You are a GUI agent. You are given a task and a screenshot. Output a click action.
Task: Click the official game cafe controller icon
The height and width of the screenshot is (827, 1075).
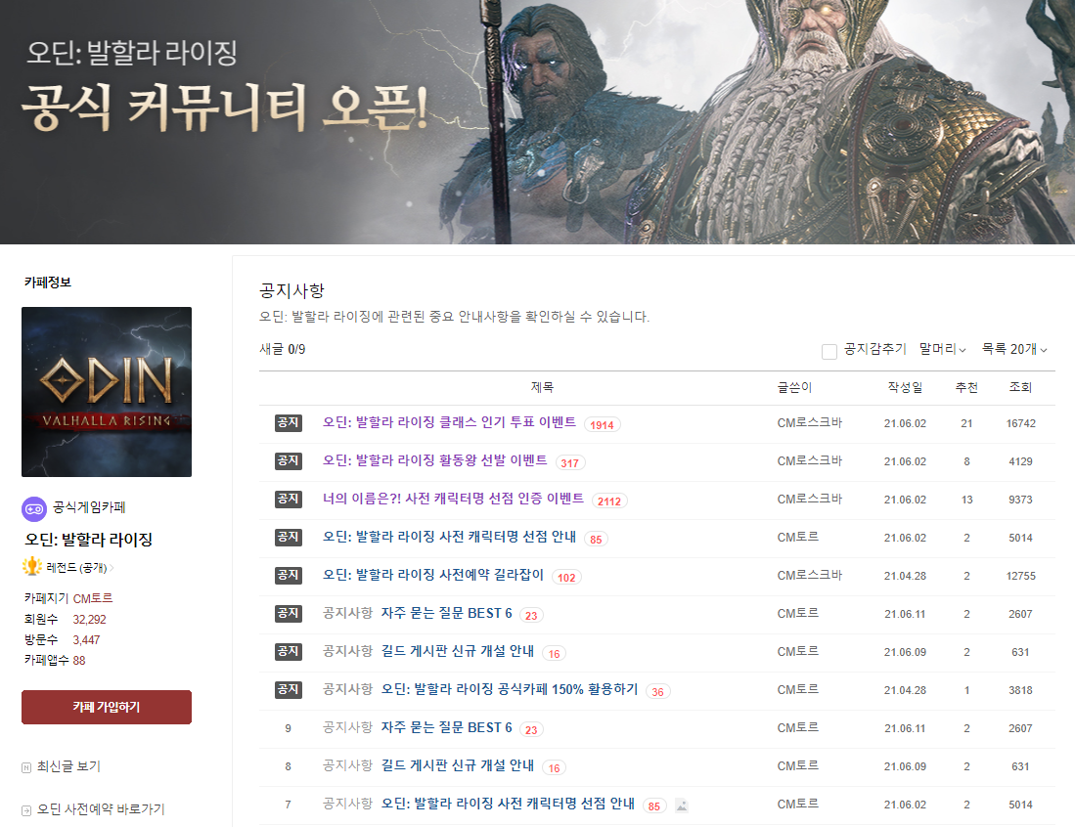[34, 509]
